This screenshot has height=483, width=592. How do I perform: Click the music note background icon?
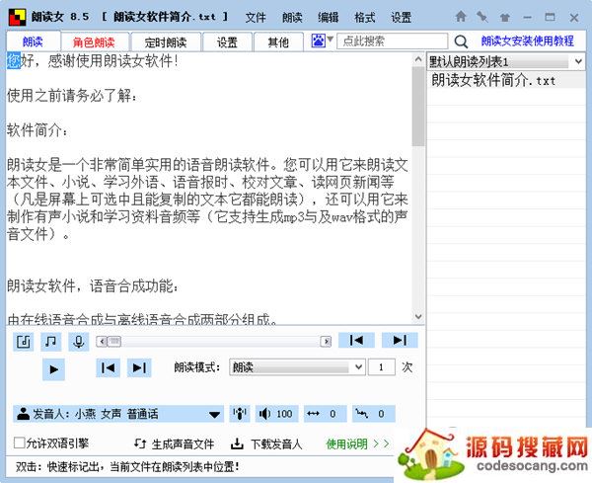[51, 342]
